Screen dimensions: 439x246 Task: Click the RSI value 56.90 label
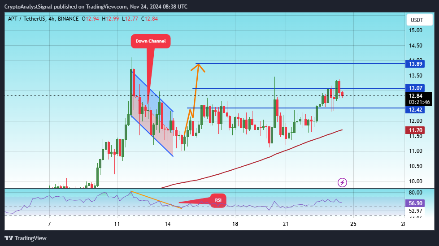point(415,203)
